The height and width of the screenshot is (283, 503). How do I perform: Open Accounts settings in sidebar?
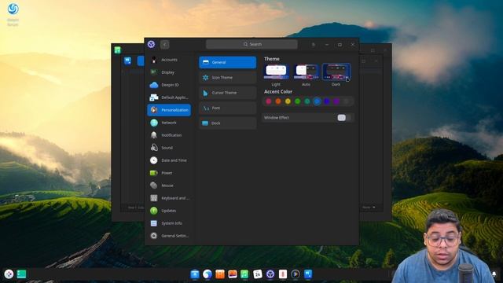coord(169,60)
